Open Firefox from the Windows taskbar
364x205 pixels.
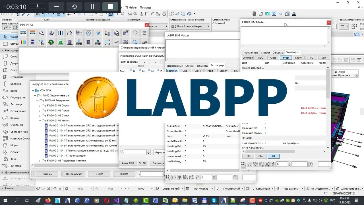[48, 200]
